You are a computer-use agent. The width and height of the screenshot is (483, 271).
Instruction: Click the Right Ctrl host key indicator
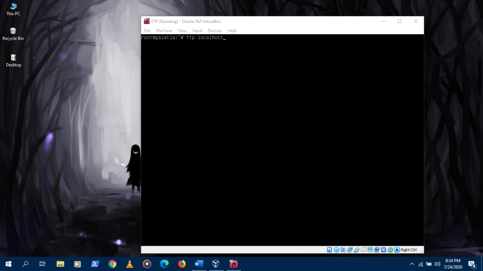(409, 250)
